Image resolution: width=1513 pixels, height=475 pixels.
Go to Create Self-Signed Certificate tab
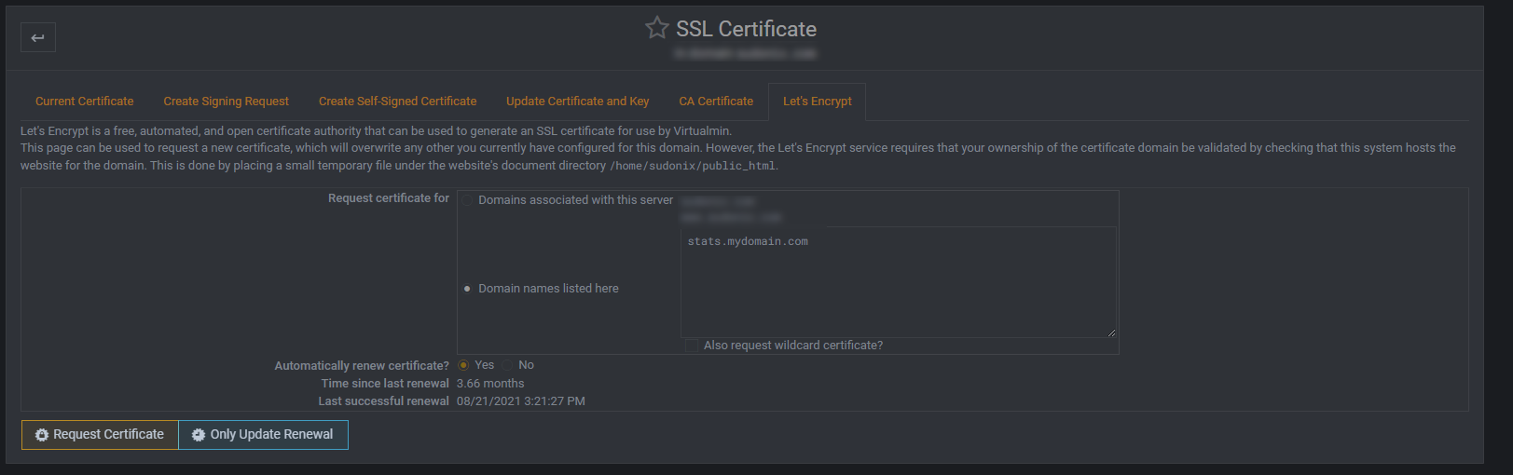[x=397, y=102]
